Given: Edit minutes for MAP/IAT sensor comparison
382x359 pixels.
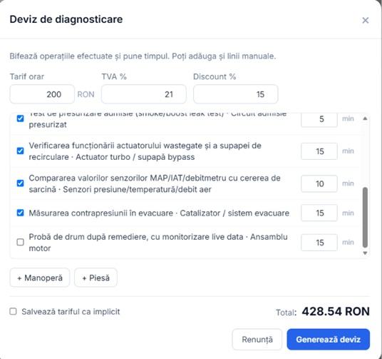Looking at the screenshot, I should (x=319, y=183).
